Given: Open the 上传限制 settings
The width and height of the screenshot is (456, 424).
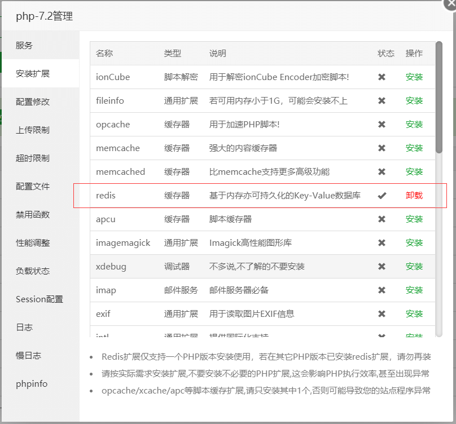Looking at the screenshot, I should (31, 130).
